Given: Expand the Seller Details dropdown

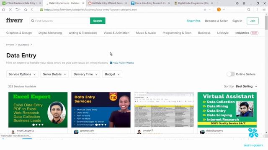Looking at the screenshot, I should [x=54, y=74].
